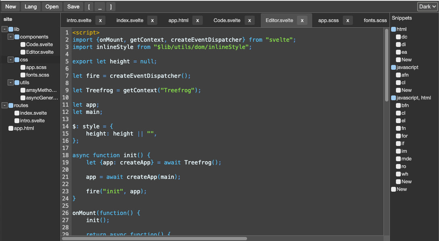Select the javascript, html group icon
The height and width of the screenshot is (241, 439).
(x=394, y=97)
